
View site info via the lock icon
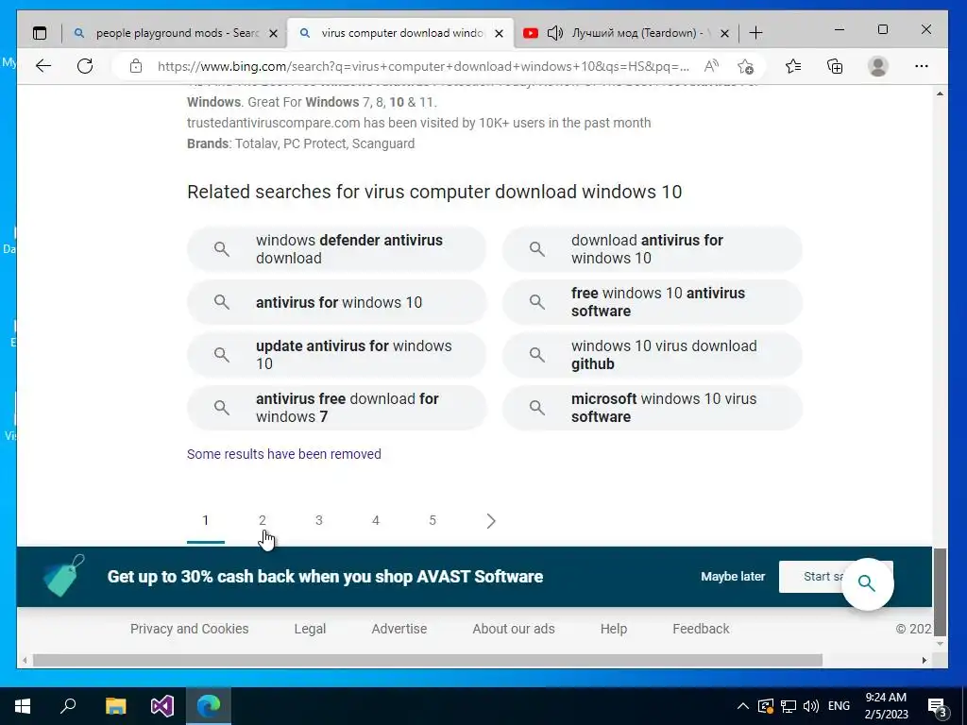point(136,66)
